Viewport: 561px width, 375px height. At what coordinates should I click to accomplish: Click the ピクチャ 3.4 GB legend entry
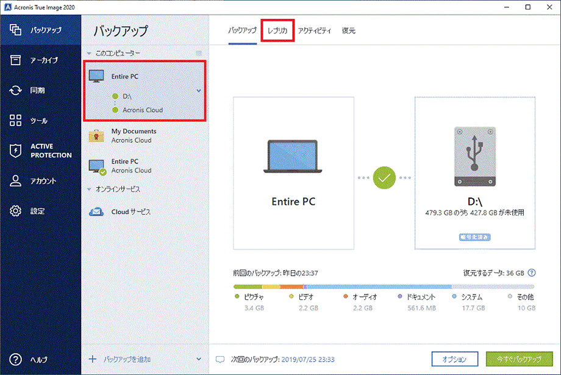tap(249, 302)
